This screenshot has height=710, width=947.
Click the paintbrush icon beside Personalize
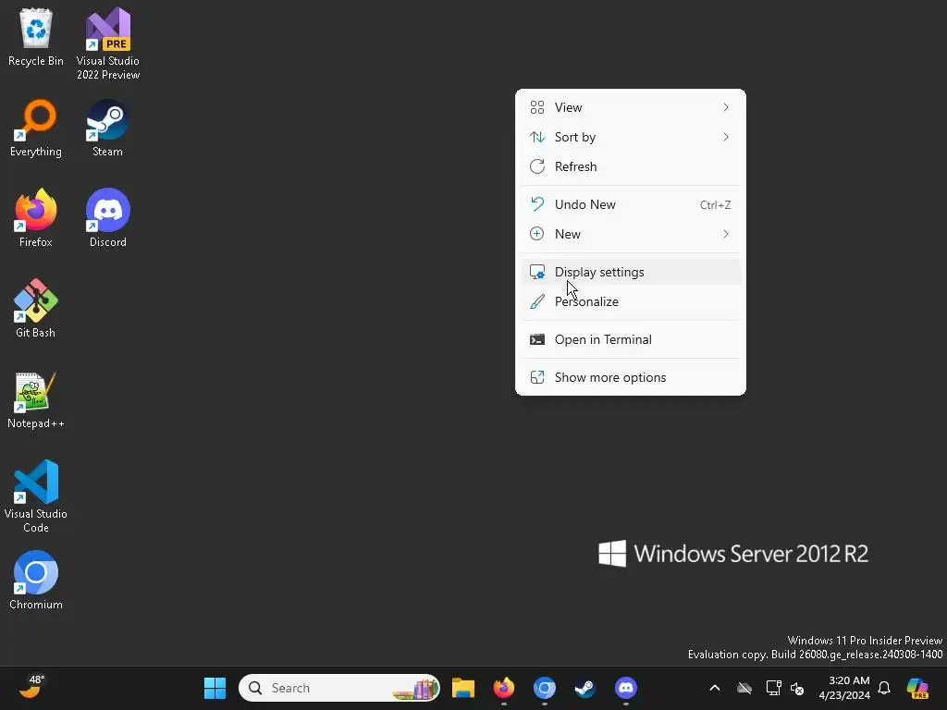[537, 302]
